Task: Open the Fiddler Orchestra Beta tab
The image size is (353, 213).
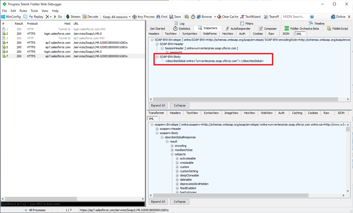Action: [x=302, y=29]
